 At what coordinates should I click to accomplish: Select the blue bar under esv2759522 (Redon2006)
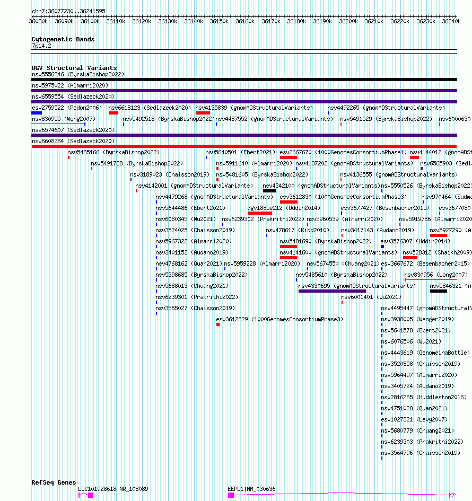(37, 113)
